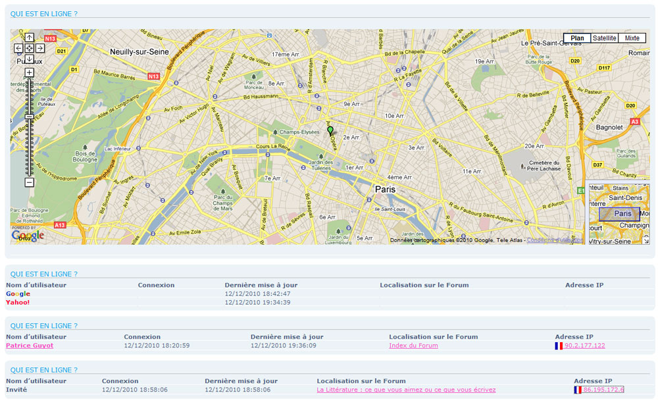Pan the map right with the arrow

(x=40, y=48)
